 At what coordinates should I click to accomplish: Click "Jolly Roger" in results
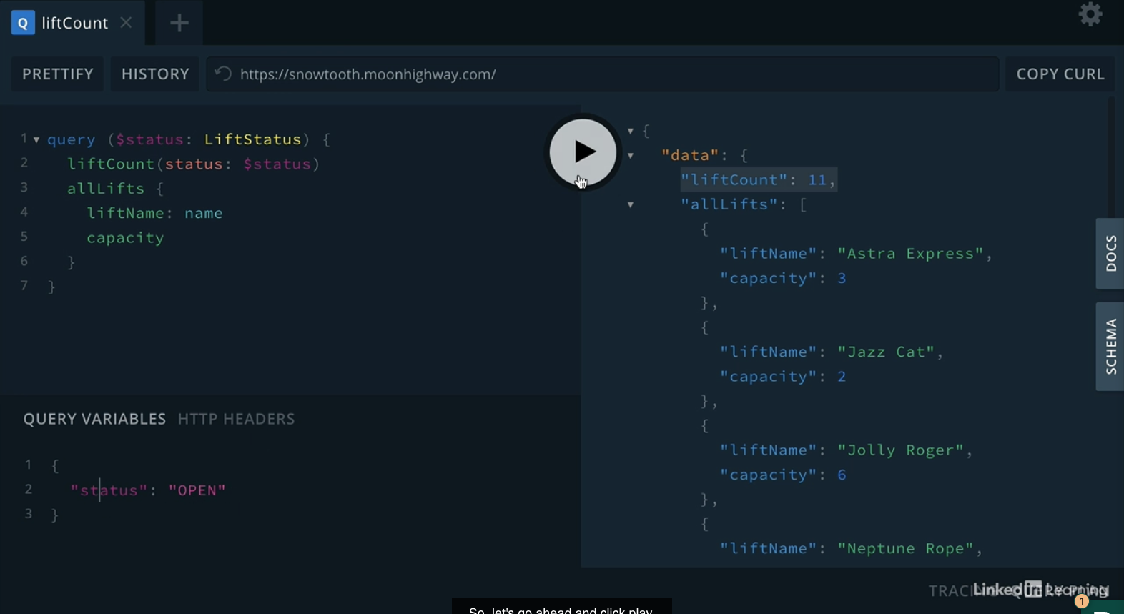tap(901, 450)
